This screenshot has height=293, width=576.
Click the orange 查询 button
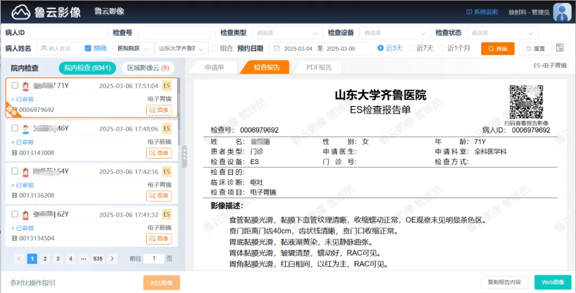pos(498,48)
